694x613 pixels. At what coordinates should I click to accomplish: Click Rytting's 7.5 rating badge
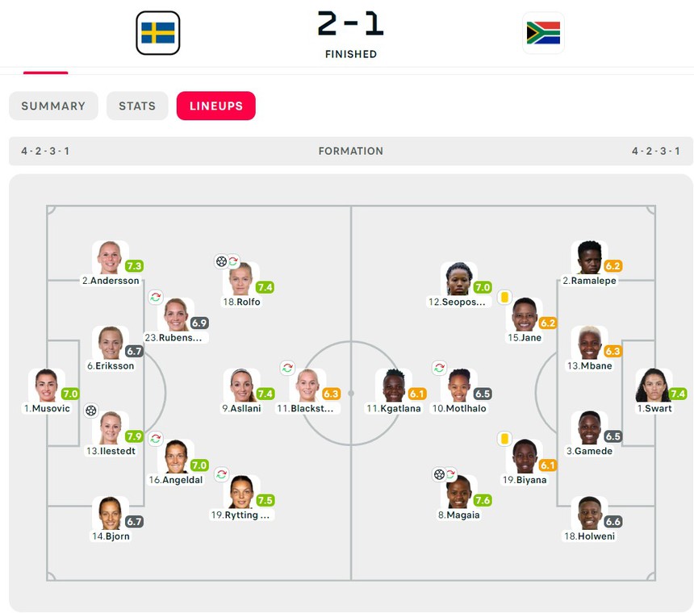click(x=265, y=500)
